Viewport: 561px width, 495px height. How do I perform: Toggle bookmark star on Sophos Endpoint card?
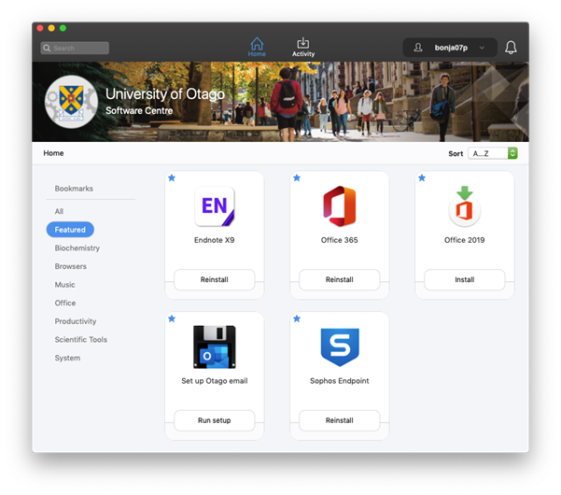[297, 318]
